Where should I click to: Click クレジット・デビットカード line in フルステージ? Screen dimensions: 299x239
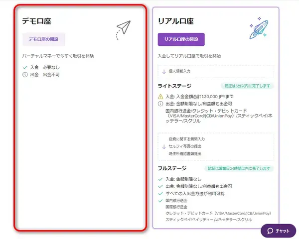pos(218,213)
